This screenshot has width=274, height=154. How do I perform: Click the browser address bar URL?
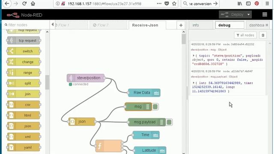click(x=104, y=4)
